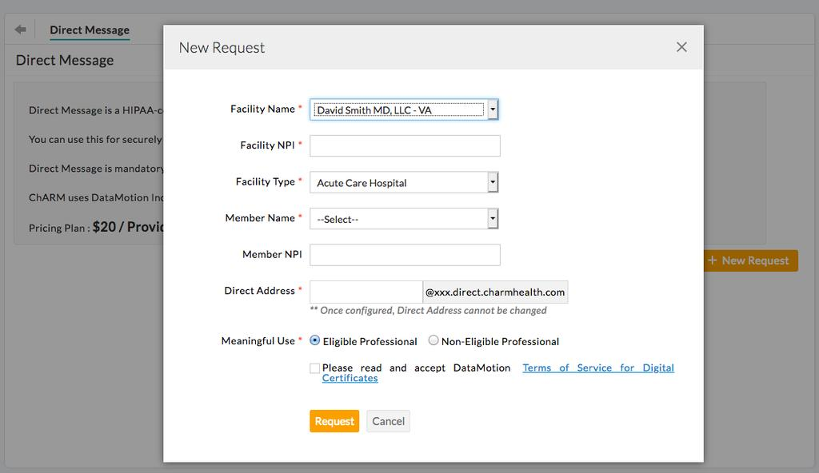Expand the Member Name select list
The image size is (819, 473).
click(x=493, y=218)
